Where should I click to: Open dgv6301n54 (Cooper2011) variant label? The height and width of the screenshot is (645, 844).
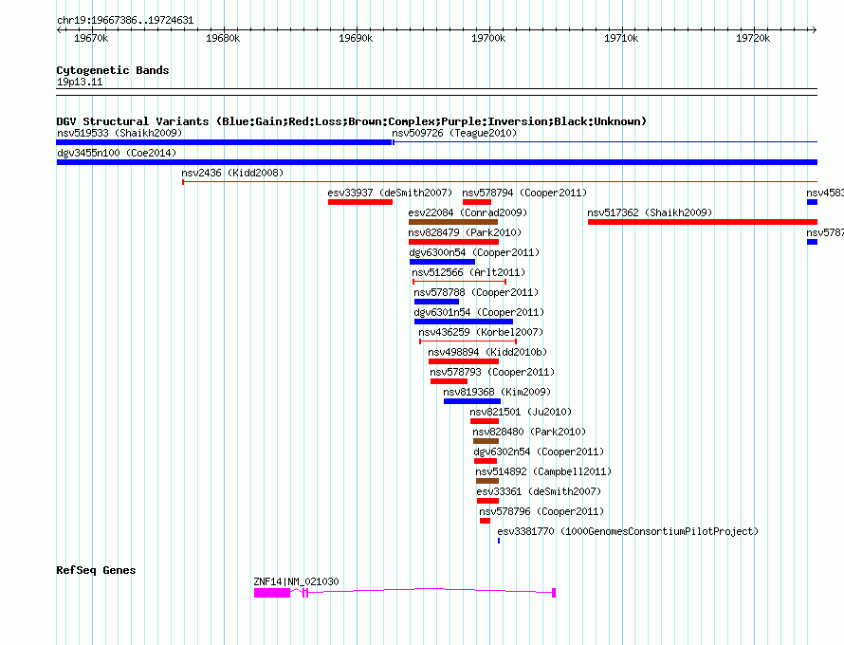[479, 312]
